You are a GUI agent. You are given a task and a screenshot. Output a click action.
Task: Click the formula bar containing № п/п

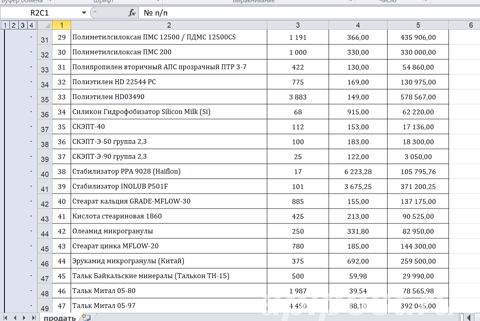[309, 13]
